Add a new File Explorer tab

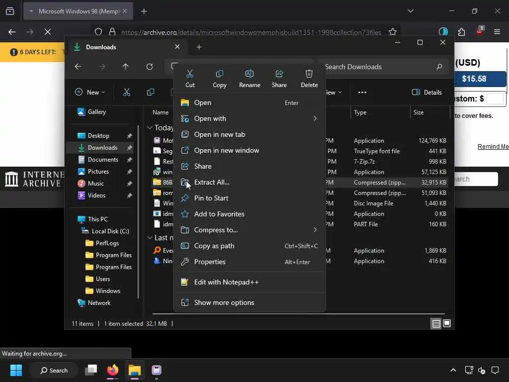[x=199, y=47]
